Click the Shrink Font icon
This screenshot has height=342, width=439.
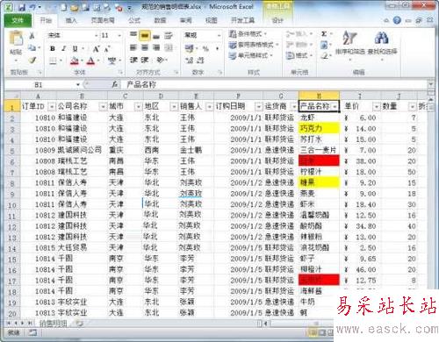(x=107, y=49)
